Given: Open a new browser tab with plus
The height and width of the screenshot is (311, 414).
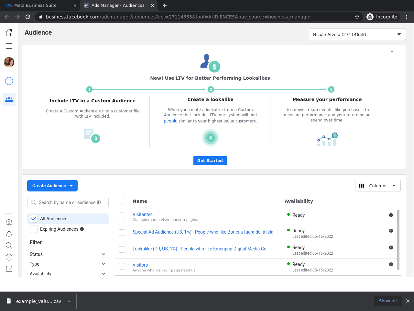Looking at the screenshot, I should (165, 6).
